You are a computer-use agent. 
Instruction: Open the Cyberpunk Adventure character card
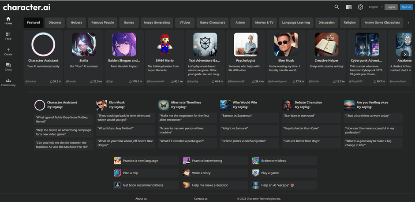[367, 58]
